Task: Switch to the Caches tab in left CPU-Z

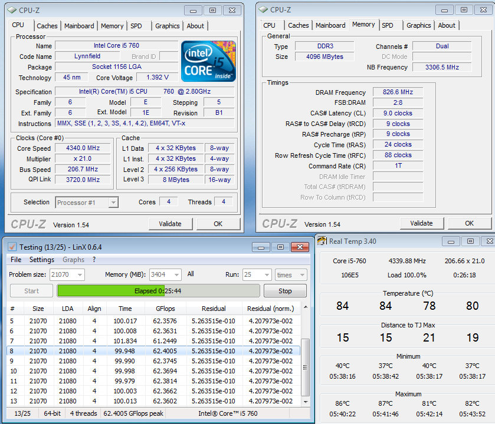Action: coord(47,26)
